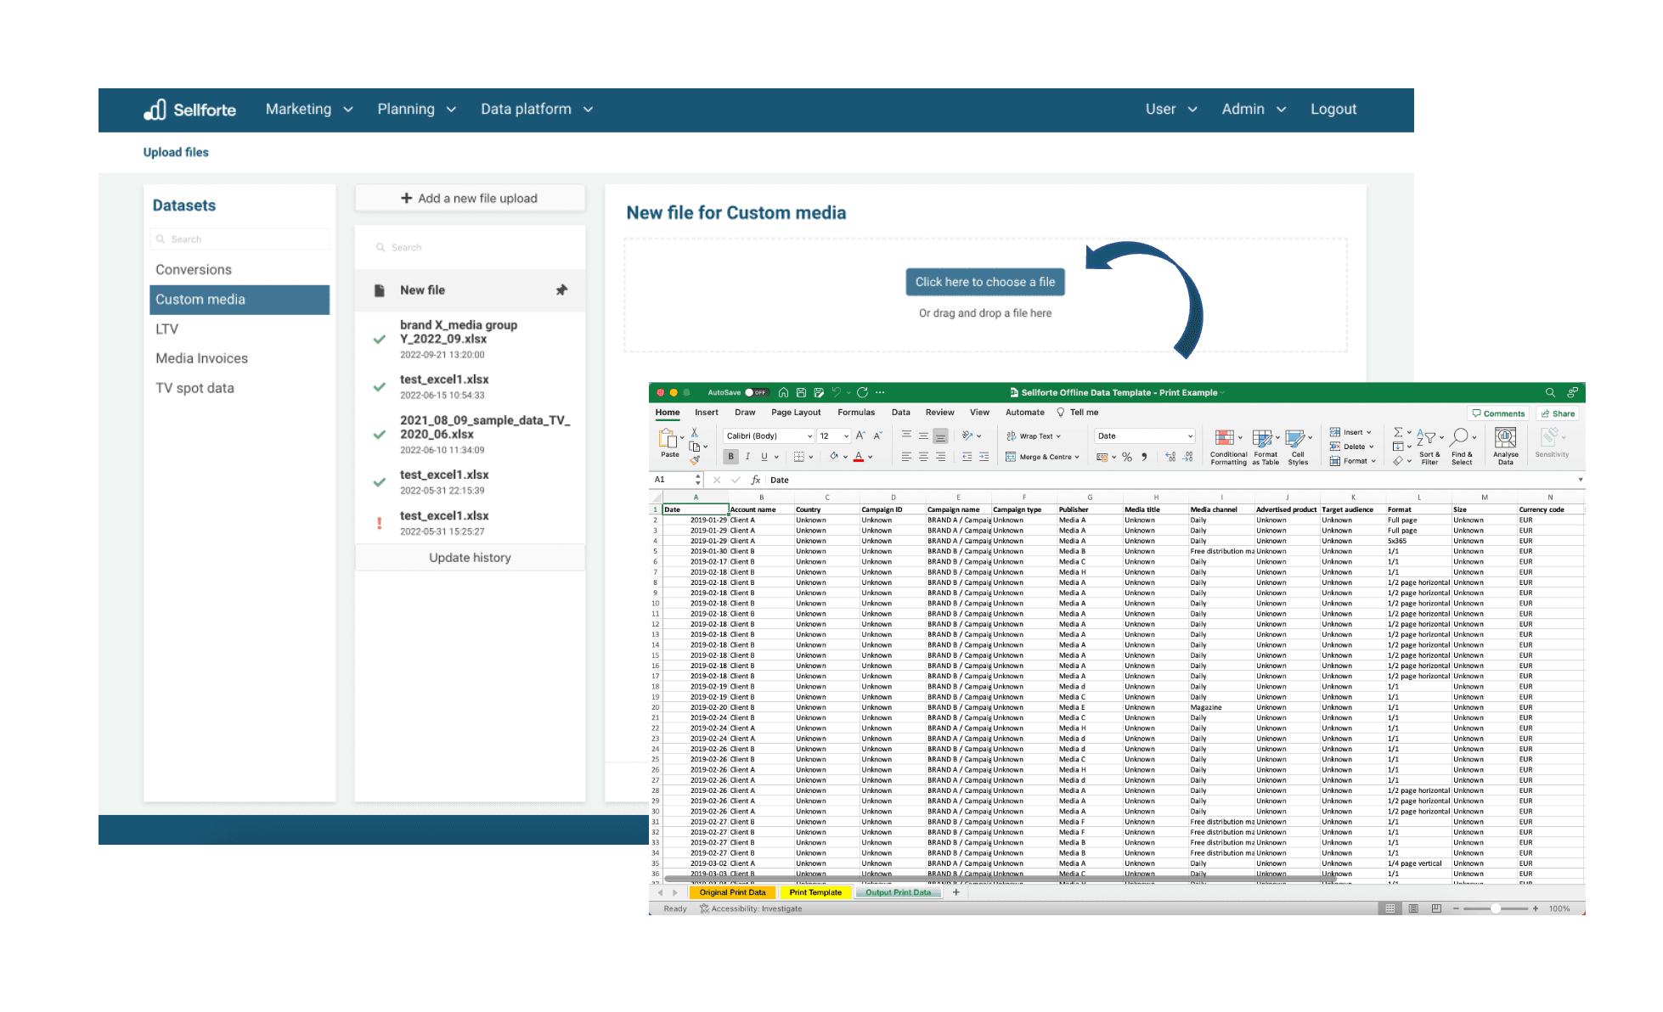
Task: Toggle the AutoSave switch
Action: 756,392
